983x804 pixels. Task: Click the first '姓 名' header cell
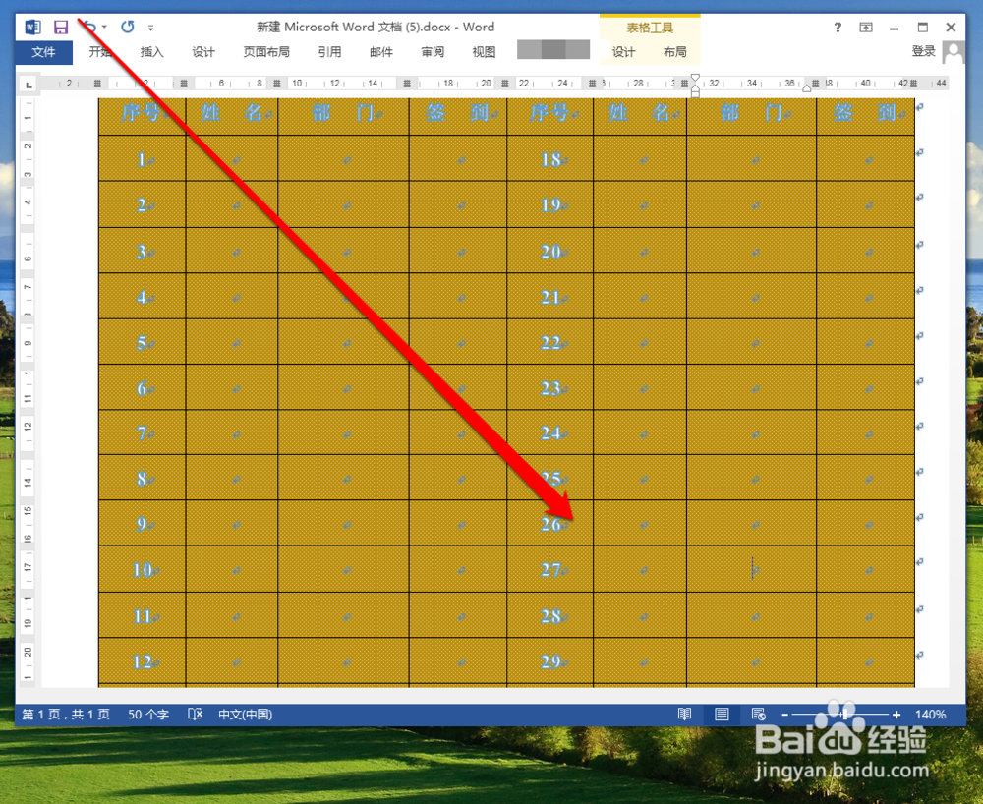(x=232, y=117)
